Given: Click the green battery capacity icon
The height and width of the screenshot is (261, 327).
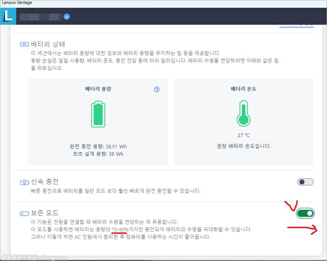Looking at the screenshot, I should click(98, 114).
